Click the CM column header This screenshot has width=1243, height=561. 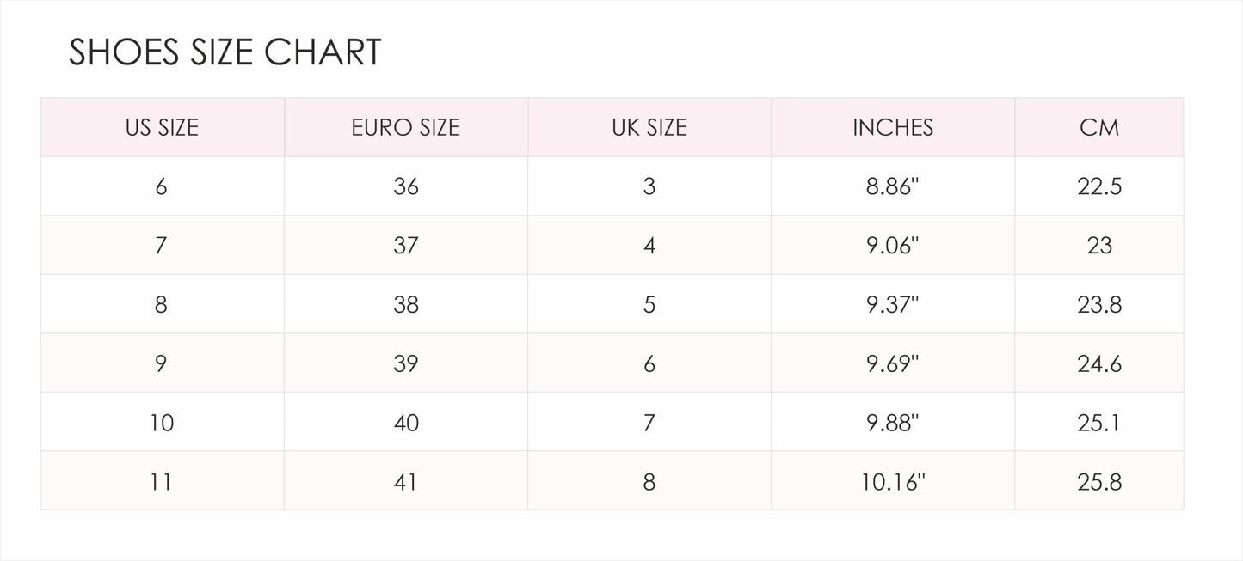click(1099, 127)
